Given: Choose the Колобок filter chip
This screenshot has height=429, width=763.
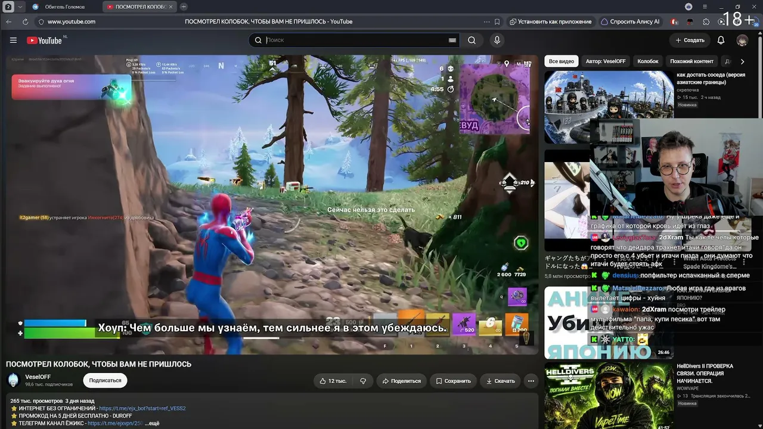Looking at the screenshot, I should point(648,61).
